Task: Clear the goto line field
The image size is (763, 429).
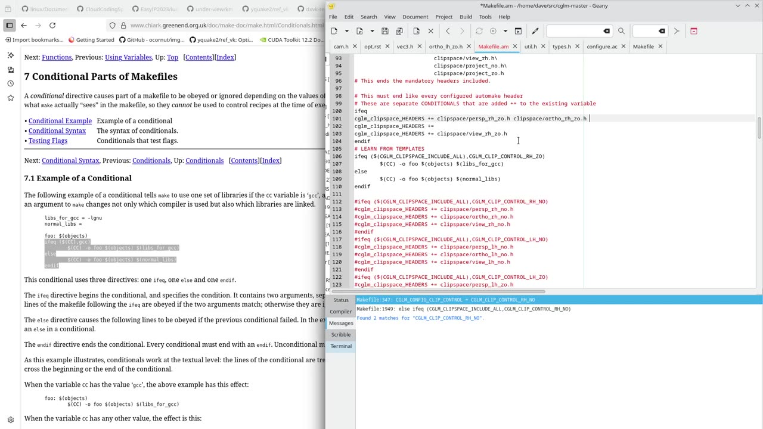Action: [662, 31]
